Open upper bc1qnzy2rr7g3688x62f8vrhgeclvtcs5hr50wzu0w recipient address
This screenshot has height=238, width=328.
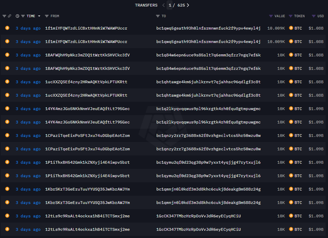(208, 136)
